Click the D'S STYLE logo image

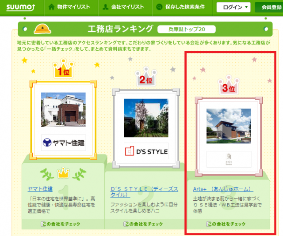[146, 151]
